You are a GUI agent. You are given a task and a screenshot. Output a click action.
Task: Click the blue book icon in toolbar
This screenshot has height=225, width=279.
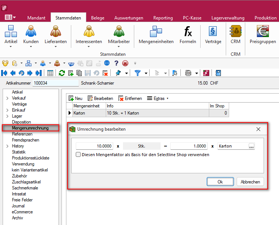[x=218, y=73]
